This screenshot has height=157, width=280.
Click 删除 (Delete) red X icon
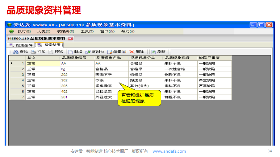[132, 52]
